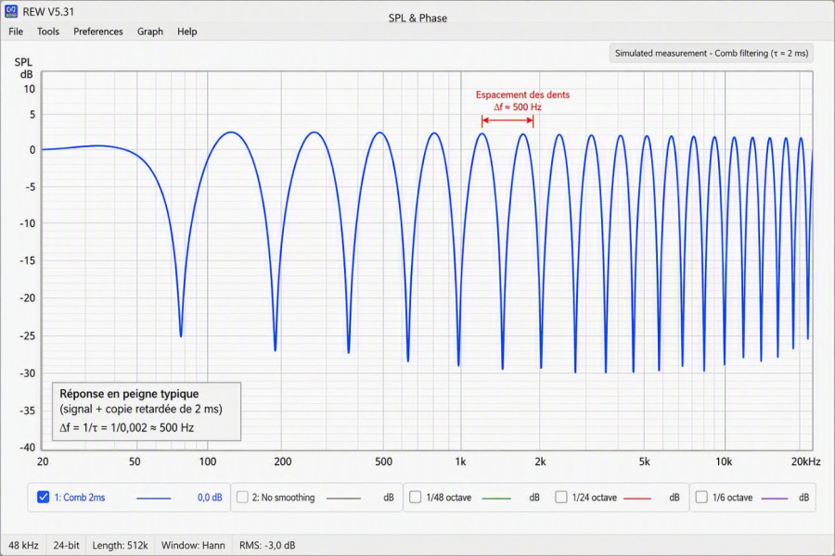Click the 24-bit status bar entry
Viewport: 835px width, 556px height.
(66, 546)
